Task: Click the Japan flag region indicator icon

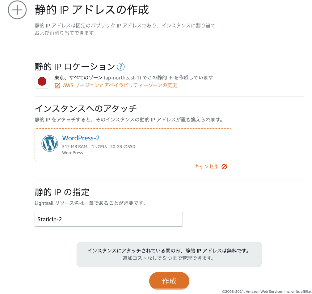Action: [42, 81]
